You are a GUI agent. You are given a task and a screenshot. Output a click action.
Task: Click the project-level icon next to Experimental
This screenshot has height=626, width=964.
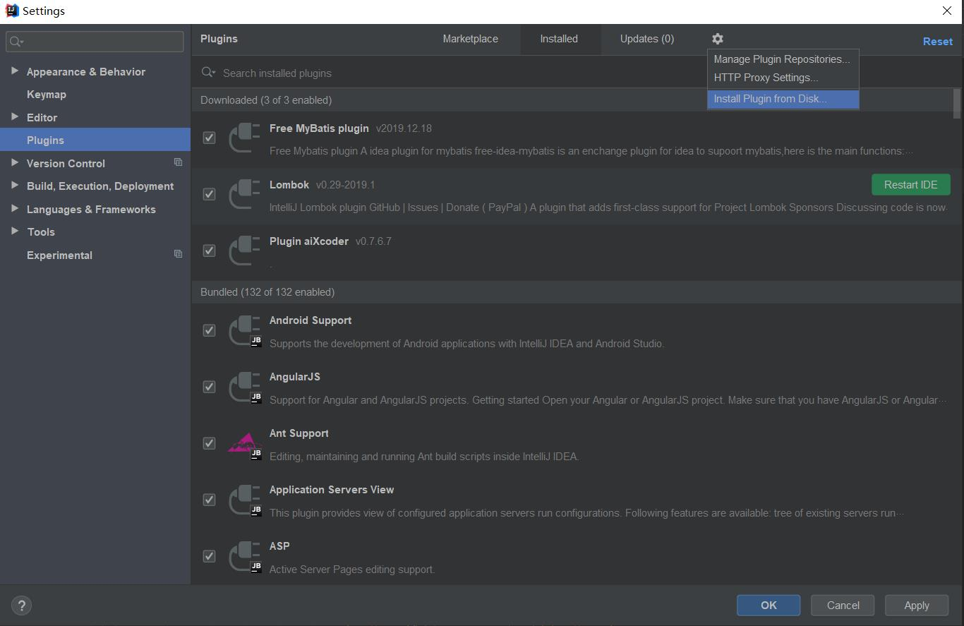coord(178,254)
